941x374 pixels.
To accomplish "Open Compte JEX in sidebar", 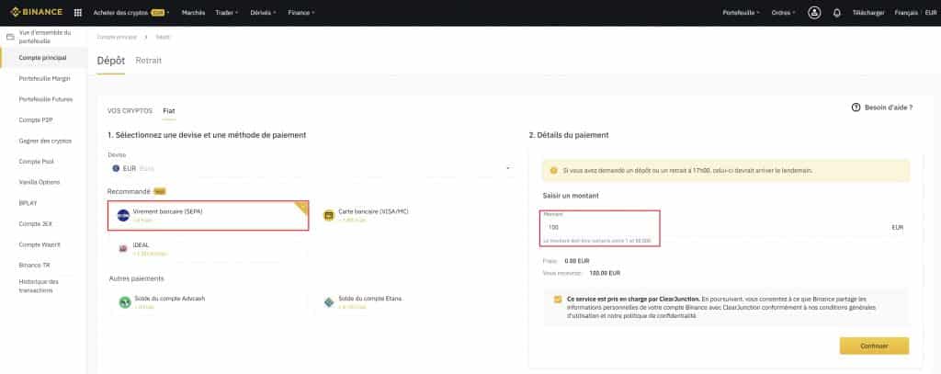I will 36,224.
